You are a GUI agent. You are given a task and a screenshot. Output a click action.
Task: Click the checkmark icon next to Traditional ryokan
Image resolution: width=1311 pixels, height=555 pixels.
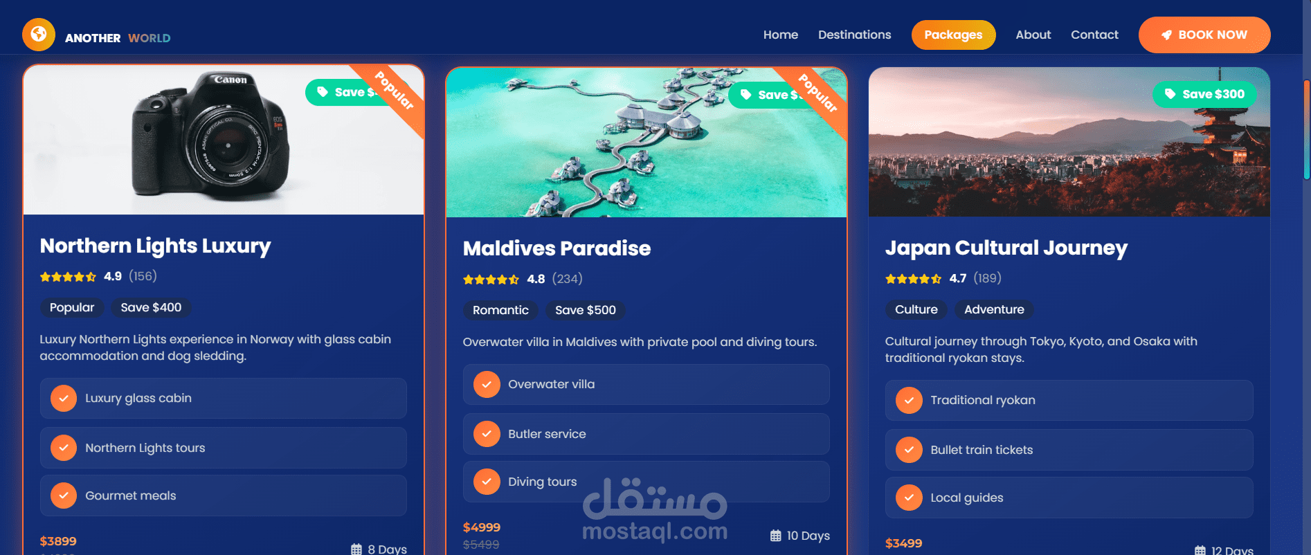point(909,400)
